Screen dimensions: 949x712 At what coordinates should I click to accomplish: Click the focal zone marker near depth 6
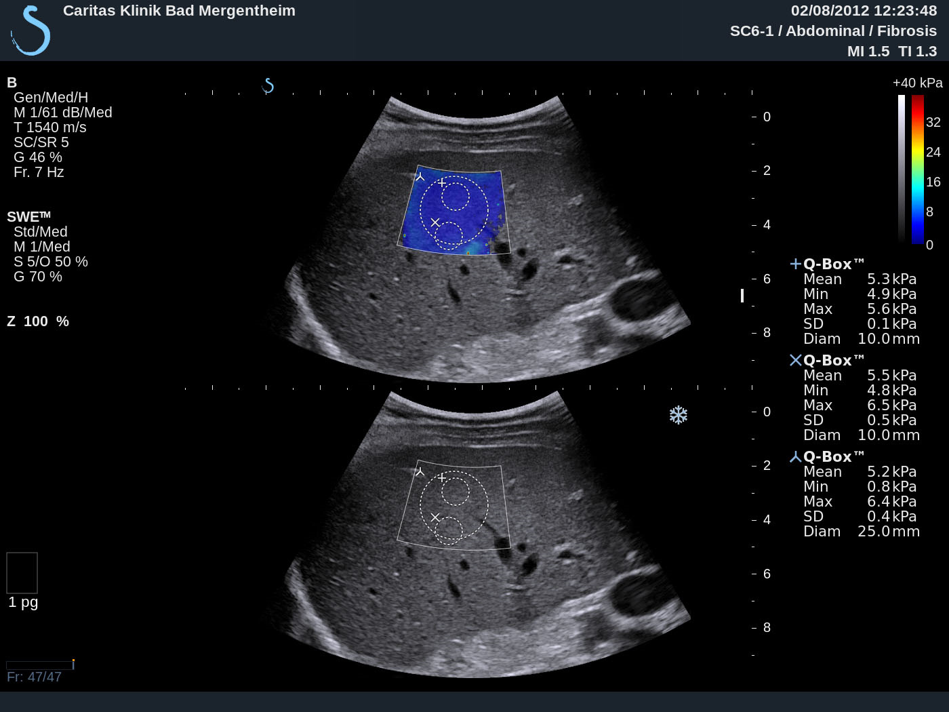click(742, 296)
